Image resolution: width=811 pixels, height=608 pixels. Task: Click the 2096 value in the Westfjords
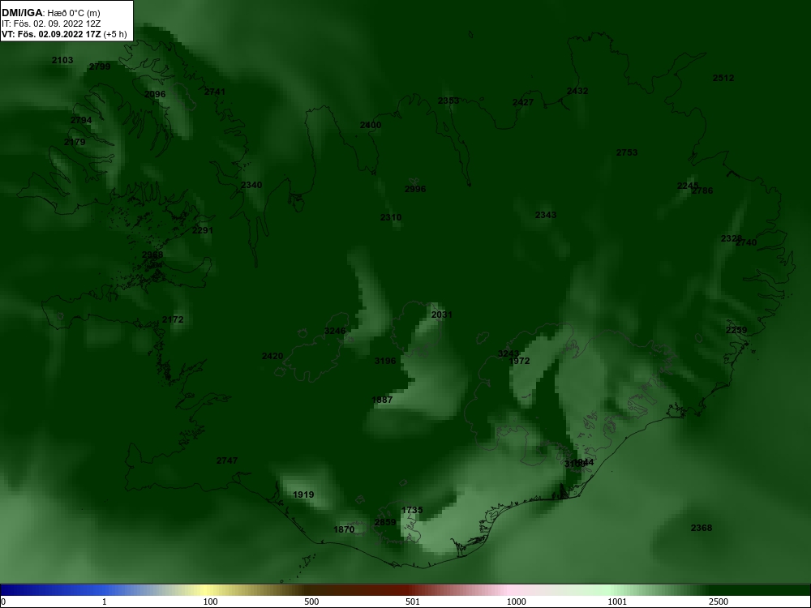(x=155, y=94)
